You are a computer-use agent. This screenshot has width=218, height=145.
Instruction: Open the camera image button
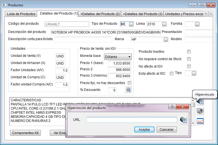coord(200,111)
